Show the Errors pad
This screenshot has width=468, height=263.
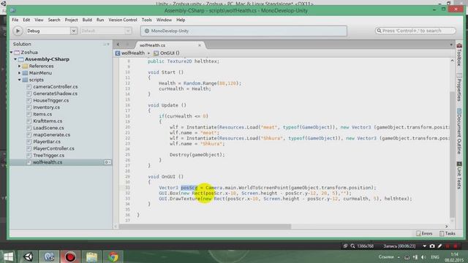(x=424, y=234)
